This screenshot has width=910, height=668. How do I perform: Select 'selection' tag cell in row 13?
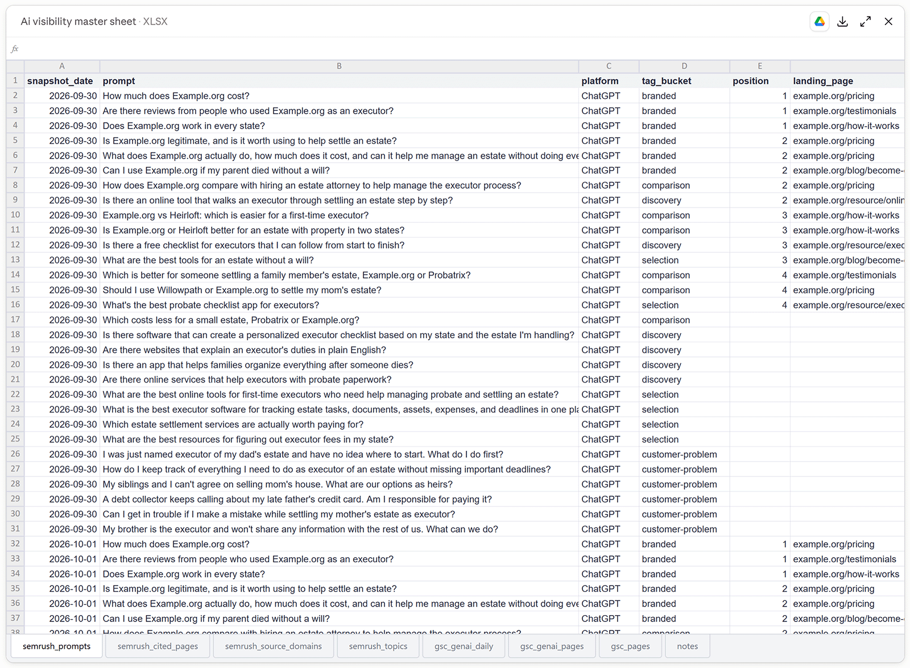(684, 260)
